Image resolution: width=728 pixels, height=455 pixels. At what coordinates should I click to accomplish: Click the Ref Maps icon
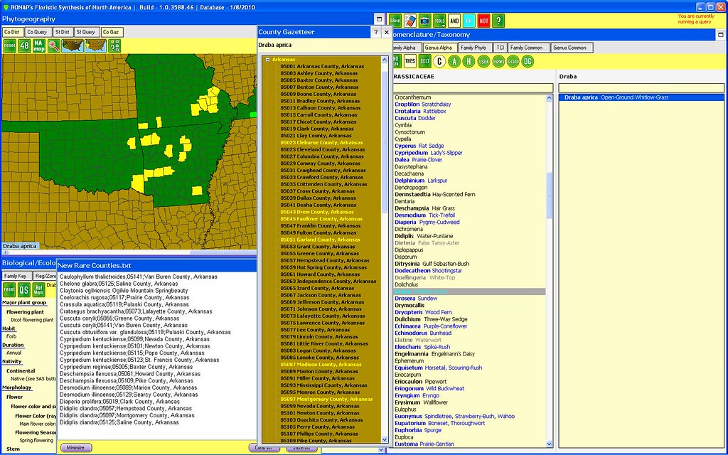(x=39, y=289)
